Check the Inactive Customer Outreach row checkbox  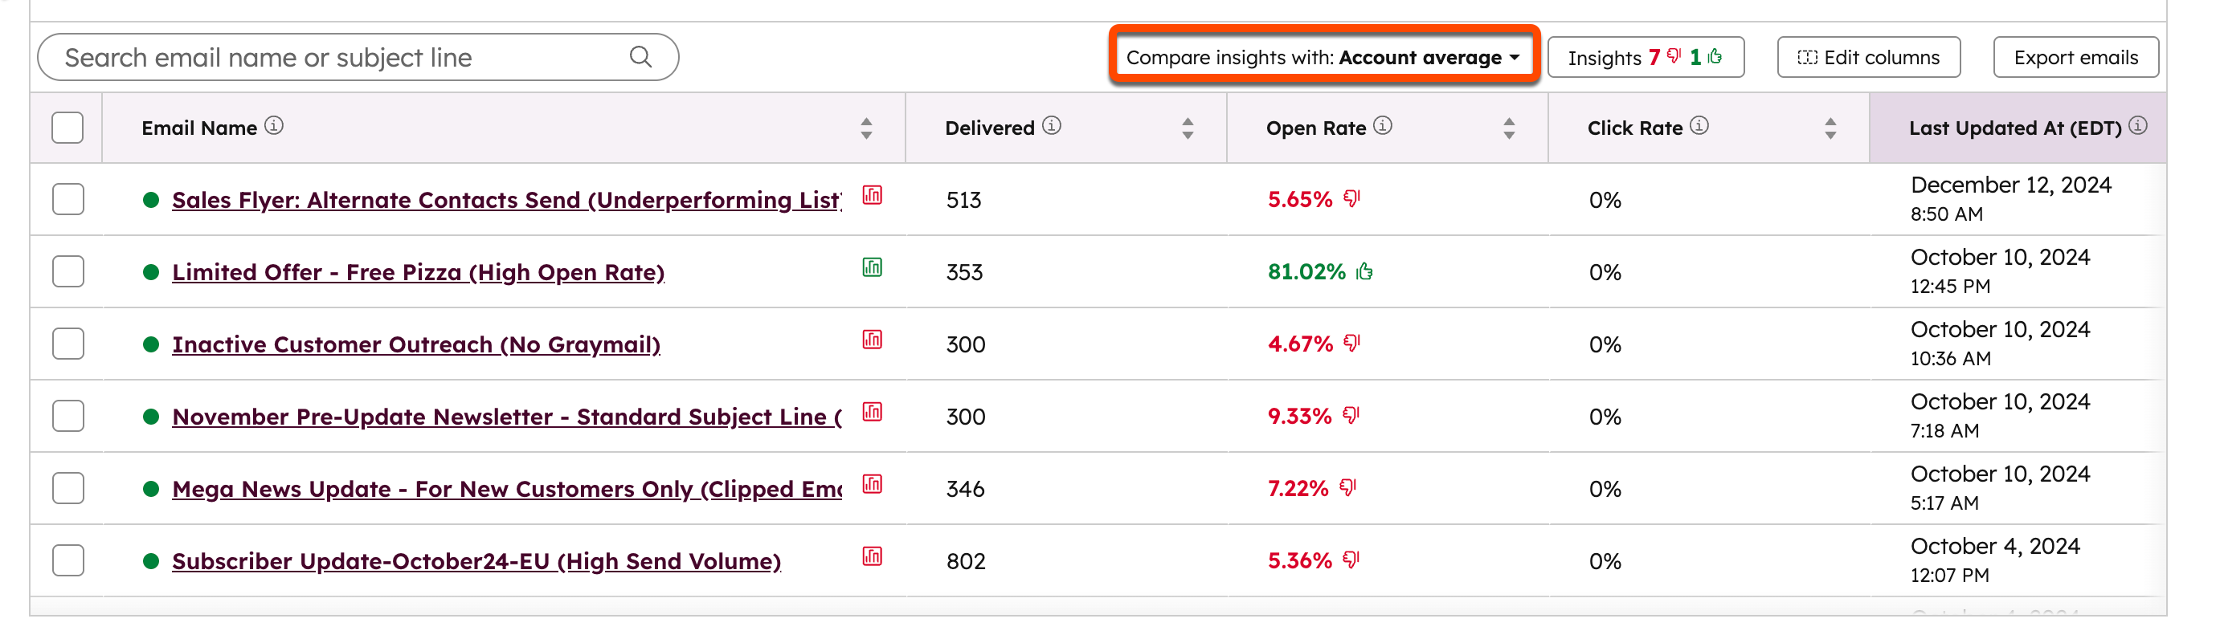point(68,344)
